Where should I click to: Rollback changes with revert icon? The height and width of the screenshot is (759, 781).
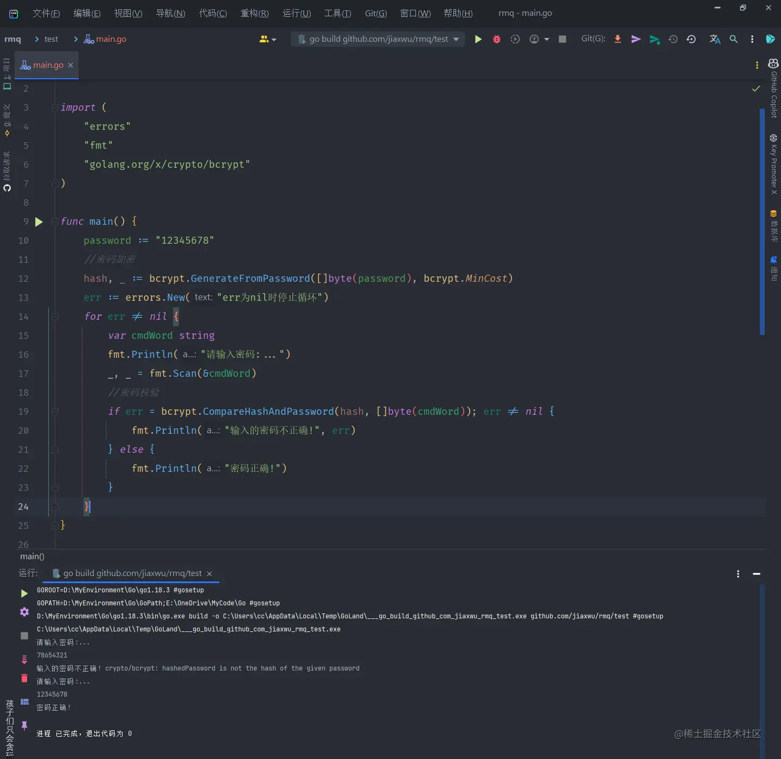point(691,39)
